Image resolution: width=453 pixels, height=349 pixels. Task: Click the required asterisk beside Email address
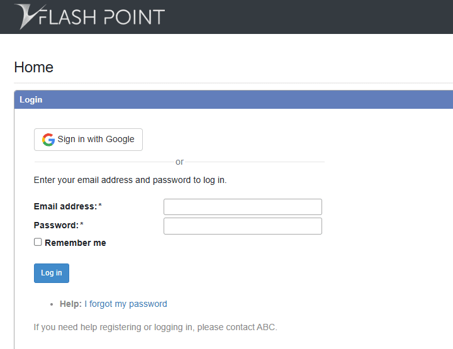coord(100,206)
